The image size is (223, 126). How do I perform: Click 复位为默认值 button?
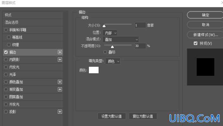point(143,116)
